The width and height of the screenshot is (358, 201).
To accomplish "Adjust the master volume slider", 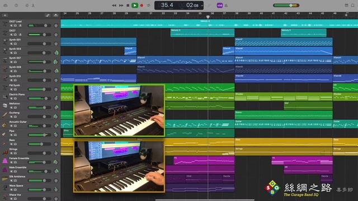I will pos(286,5).
